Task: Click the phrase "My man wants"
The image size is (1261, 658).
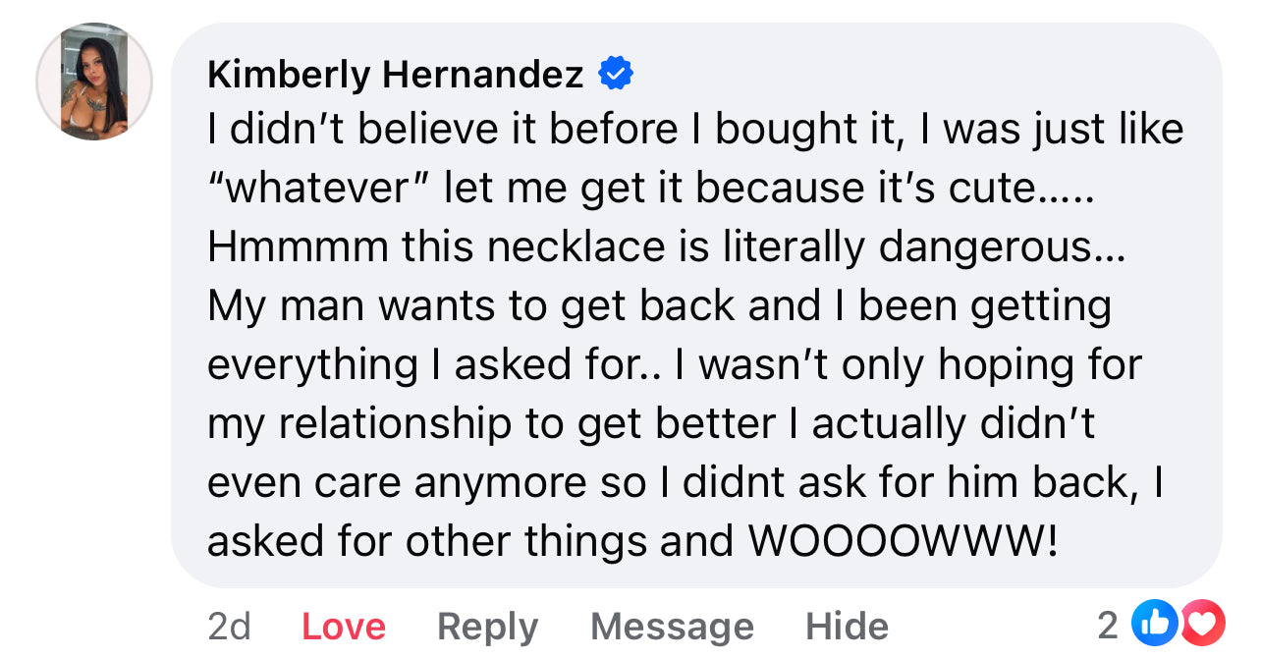Action: (354, 306)
